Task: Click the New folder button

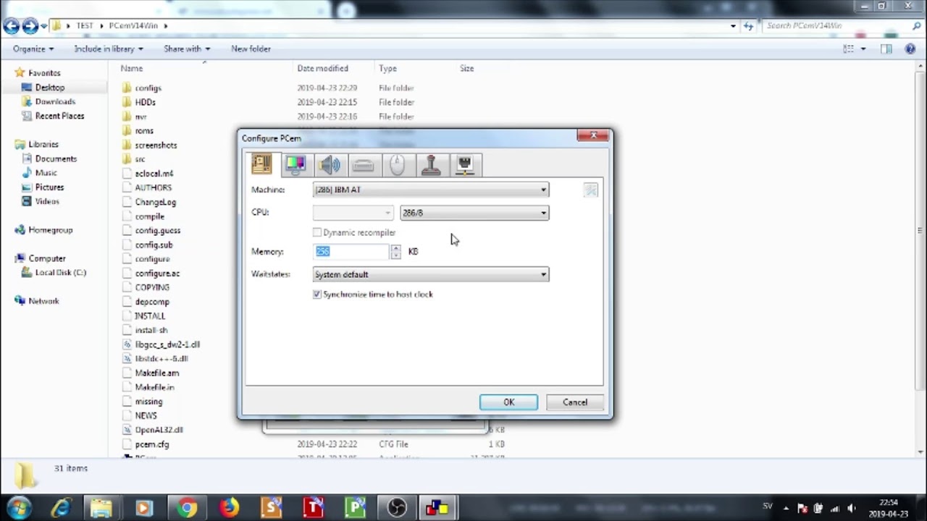Action: 251,48
